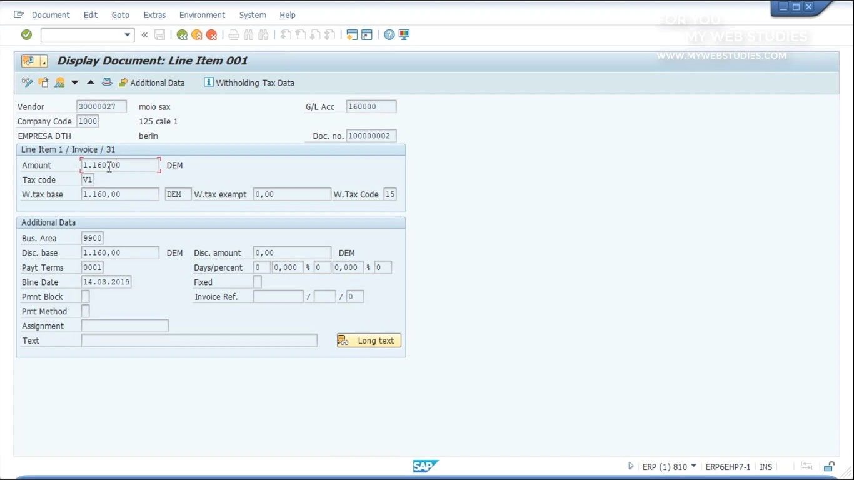Click the Customize Local Layout monitor icon
The image size is (854, 480).
coord(404,35)
